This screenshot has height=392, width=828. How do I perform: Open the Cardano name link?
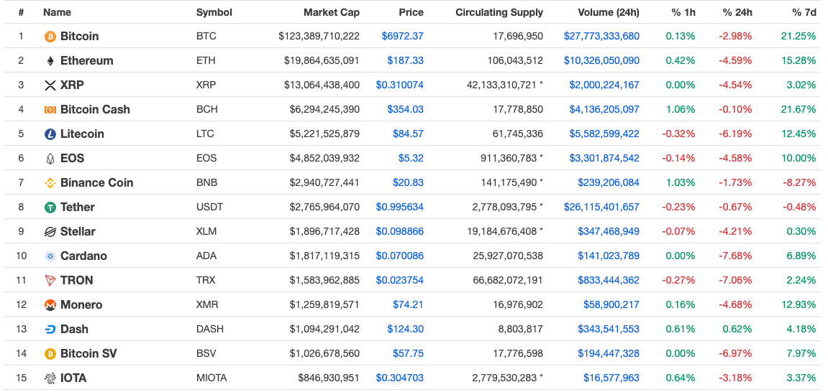(x=83, y=256)
